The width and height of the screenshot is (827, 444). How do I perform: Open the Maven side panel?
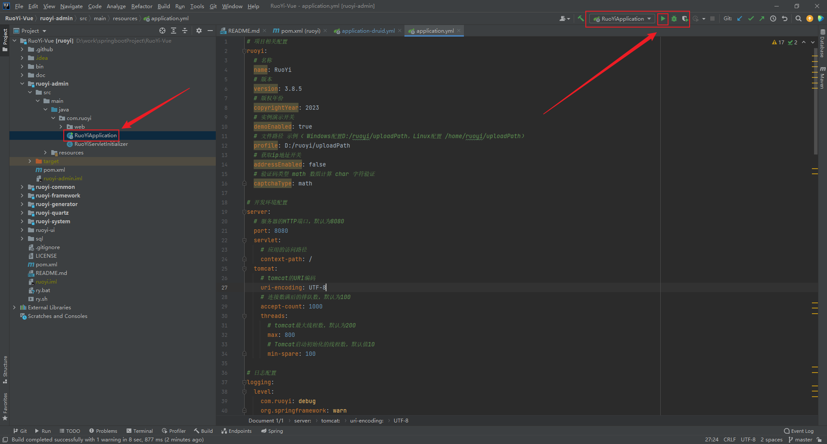tap(822, 77)
